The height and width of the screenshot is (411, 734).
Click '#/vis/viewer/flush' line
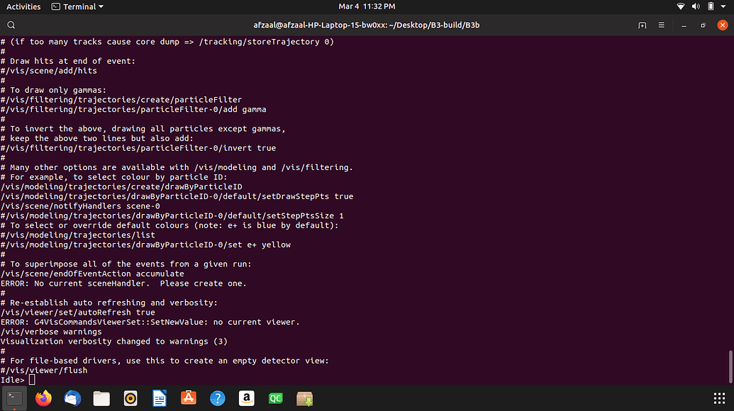click(44, 371)
